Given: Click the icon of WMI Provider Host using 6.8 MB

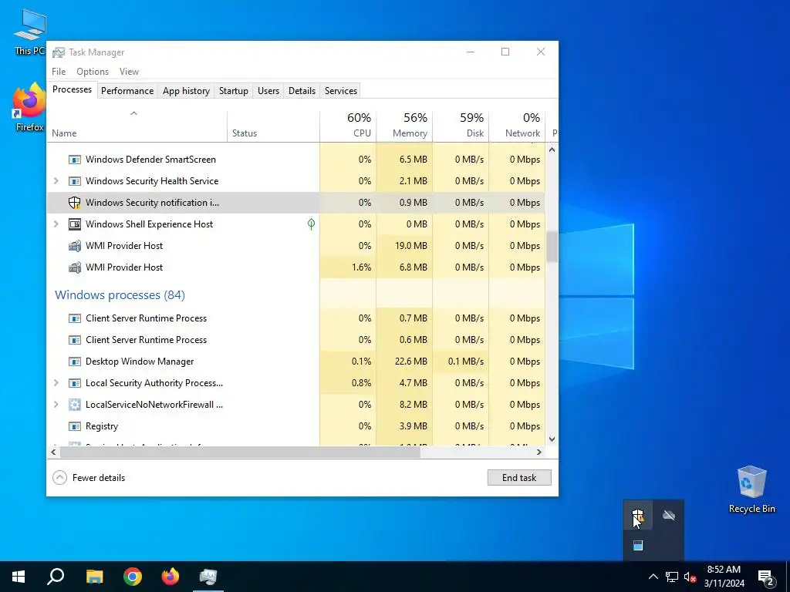Looking at the screenshot, I should pyautogui.click(x=75, y=267).
